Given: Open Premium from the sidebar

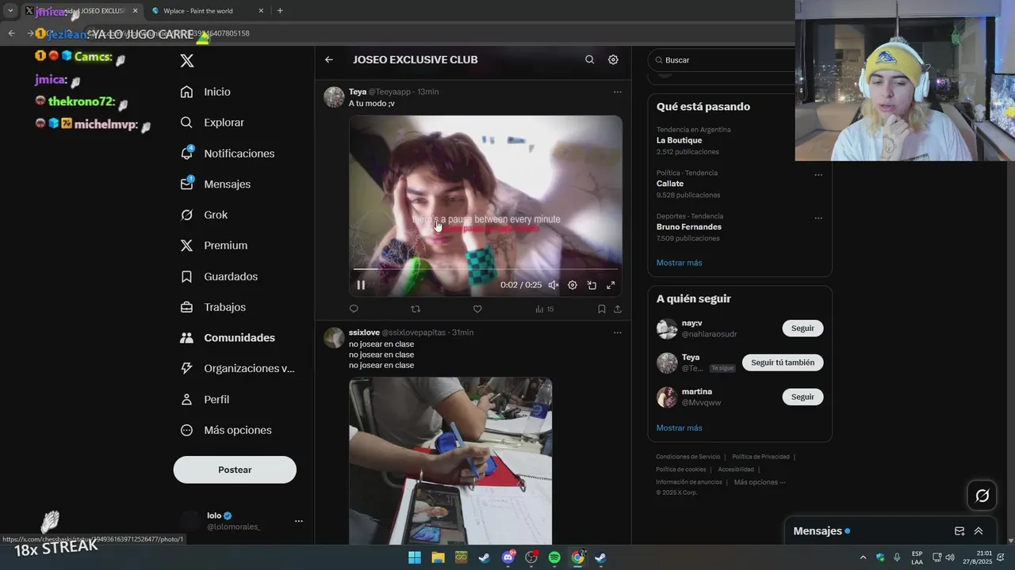Looking at the screenshot, I should [x=213, y=245].
